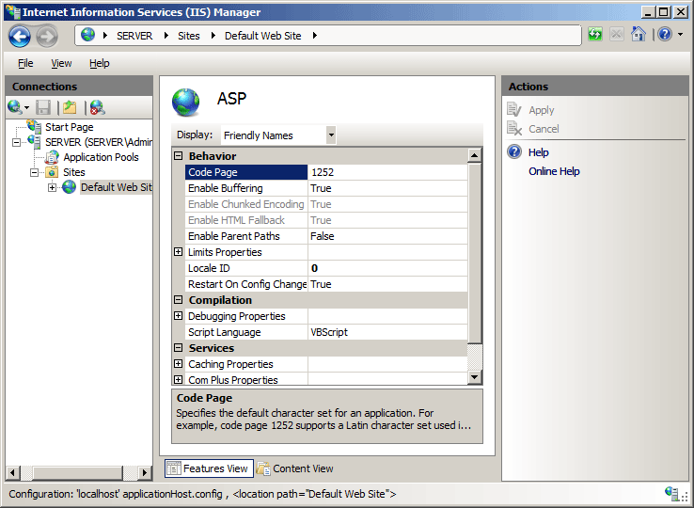Click the globe icon in the address bar
The height and width of the screenshot is (508, 694).
click(x=87, y=35)
